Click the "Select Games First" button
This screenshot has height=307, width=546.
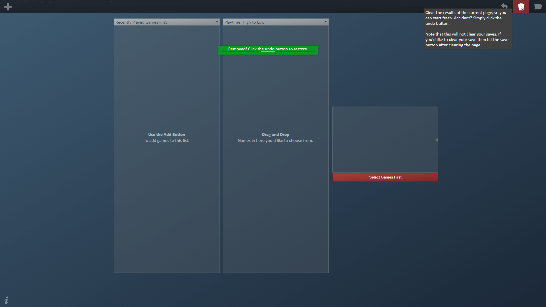pyautogui.click(x=385, y=177)
